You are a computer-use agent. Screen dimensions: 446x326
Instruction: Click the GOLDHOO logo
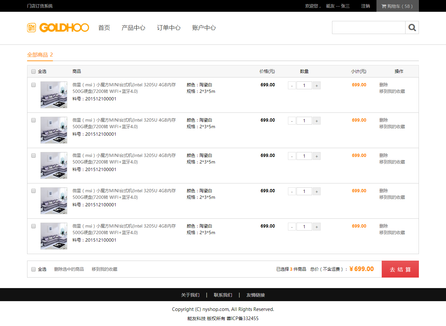58,27
